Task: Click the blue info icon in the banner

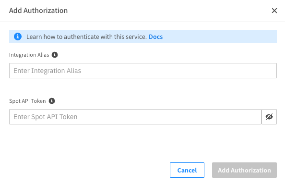Action: 18,37
